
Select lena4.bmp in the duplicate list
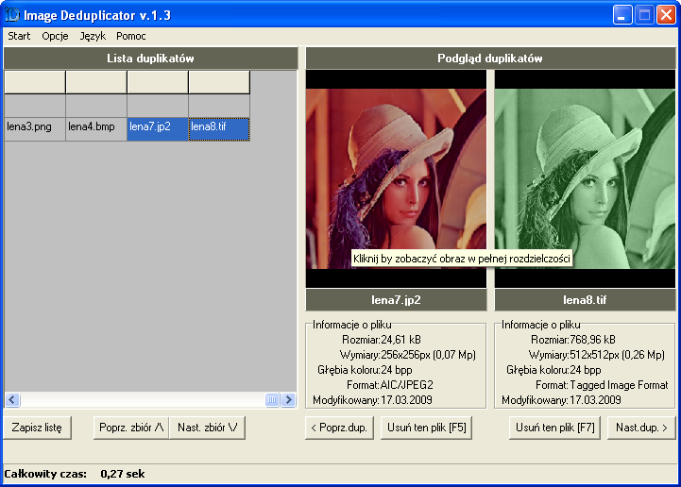tap(96, 129)
